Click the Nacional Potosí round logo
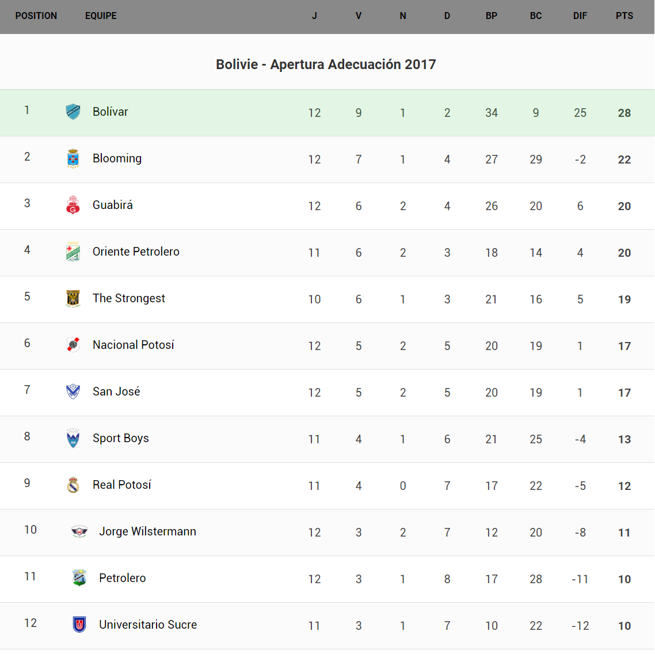 click(x=73, y=345)
